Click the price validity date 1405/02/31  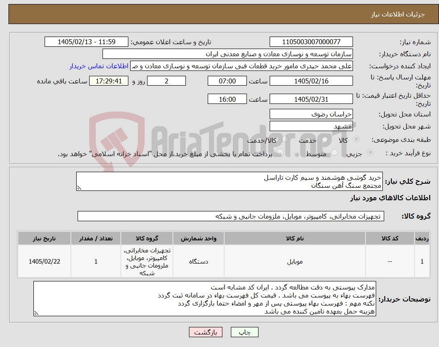[311, 99]
